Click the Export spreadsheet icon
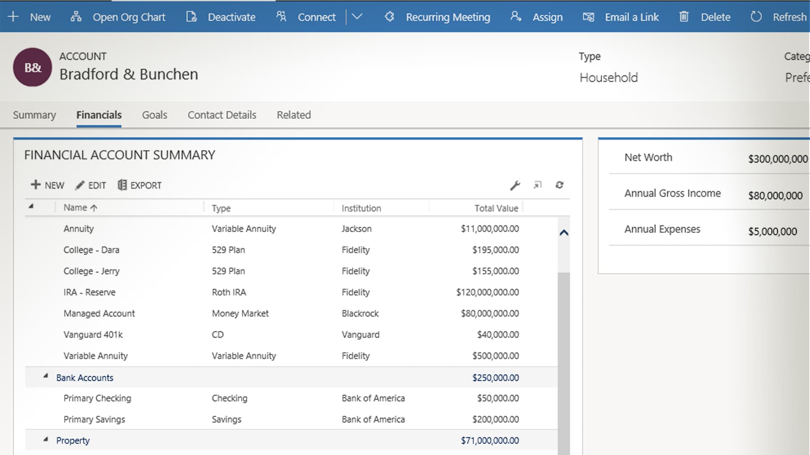The image size is (810, 455). click(122, 185)
